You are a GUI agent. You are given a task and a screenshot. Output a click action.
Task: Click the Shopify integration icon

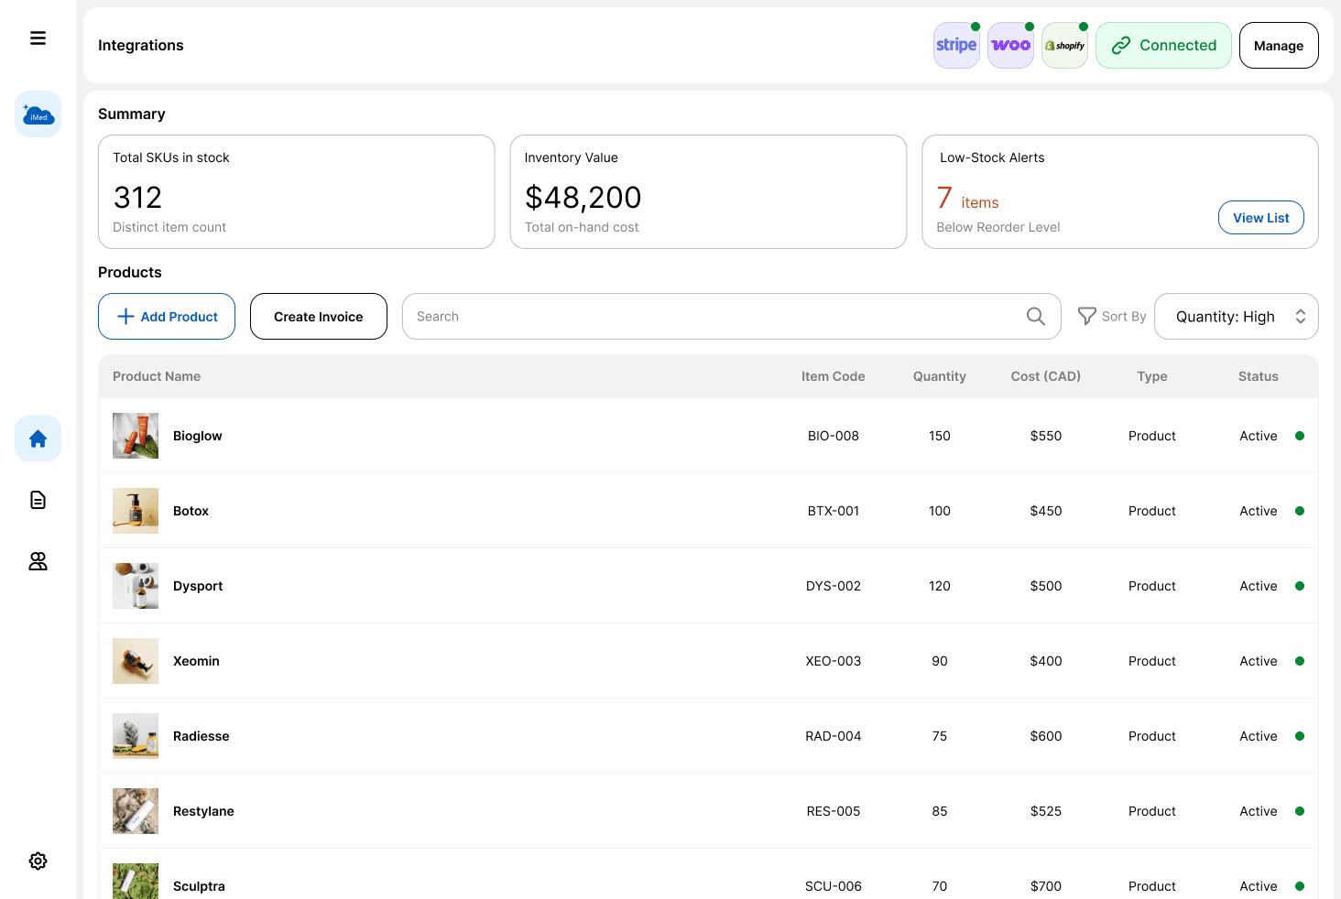tap(1064, 46)
